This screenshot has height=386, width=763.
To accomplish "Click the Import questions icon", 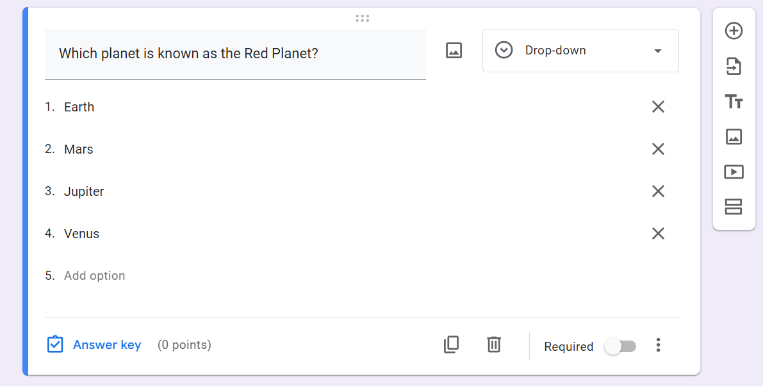I will point(734,66).
